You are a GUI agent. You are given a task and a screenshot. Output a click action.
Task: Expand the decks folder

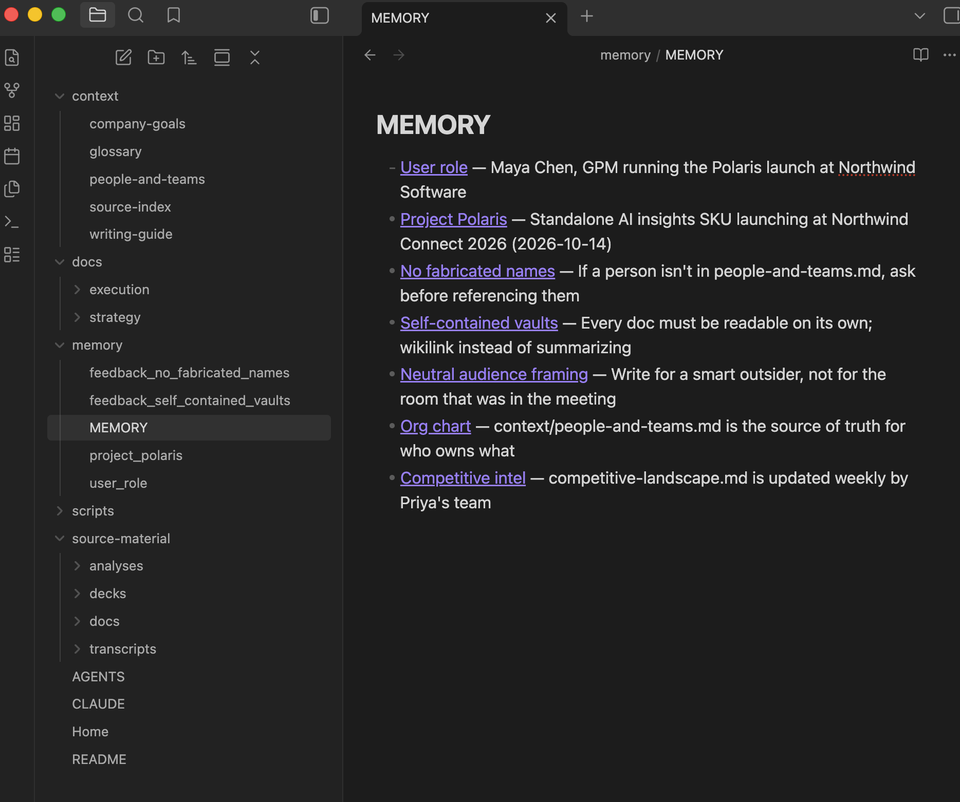[77, 594]
